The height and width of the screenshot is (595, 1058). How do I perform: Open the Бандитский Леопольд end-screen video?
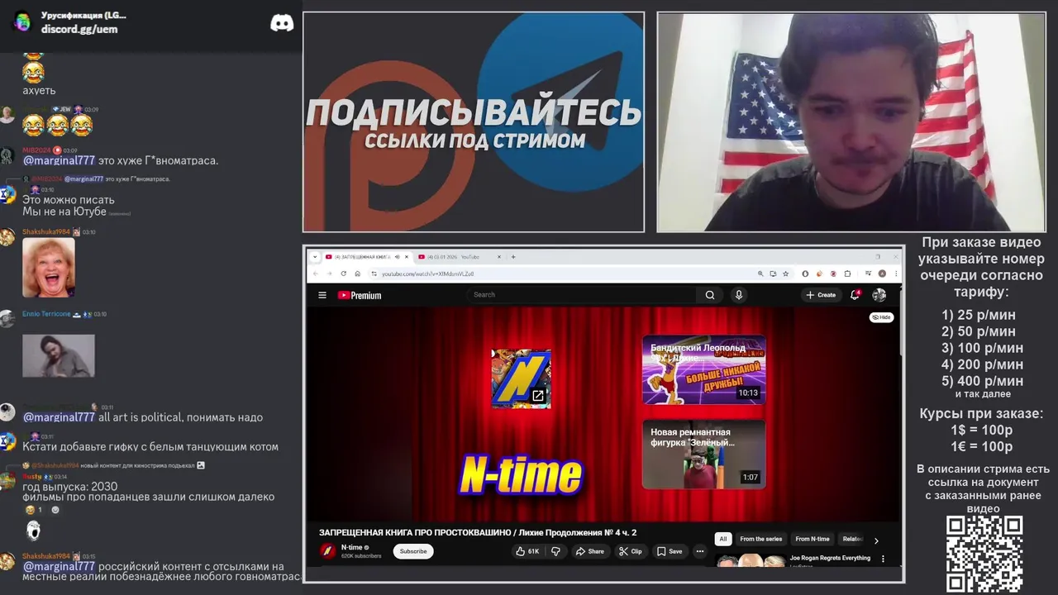pos(704,369)
